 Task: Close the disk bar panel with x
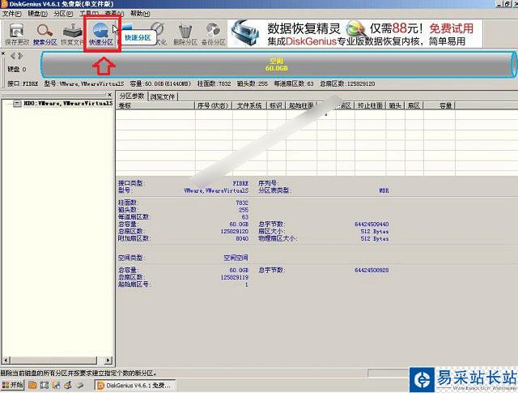click(x=3, y=53)
